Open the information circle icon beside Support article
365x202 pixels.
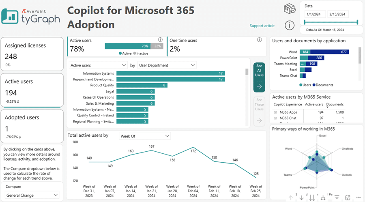(x=290, y=25)
